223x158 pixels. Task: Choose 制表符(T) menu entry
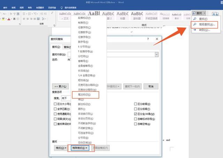pos(83,23)
